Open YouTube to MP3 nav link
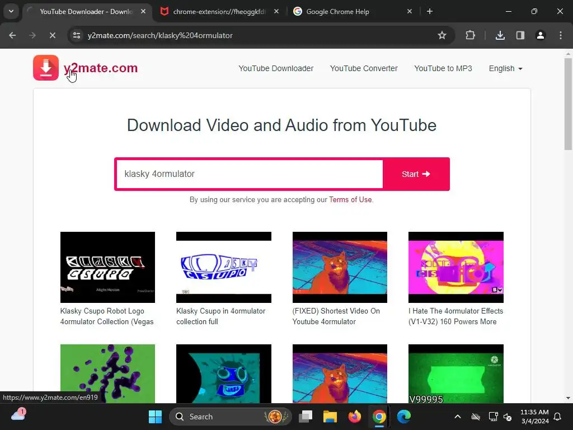 (x=443, y=68)
